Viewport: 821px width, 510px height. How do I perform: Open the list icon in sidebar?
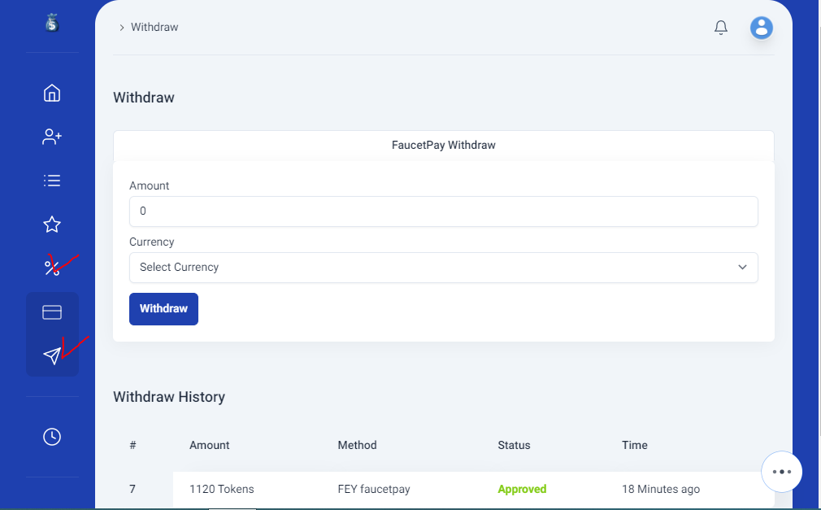pyautogui.click(x=52, y=181)
